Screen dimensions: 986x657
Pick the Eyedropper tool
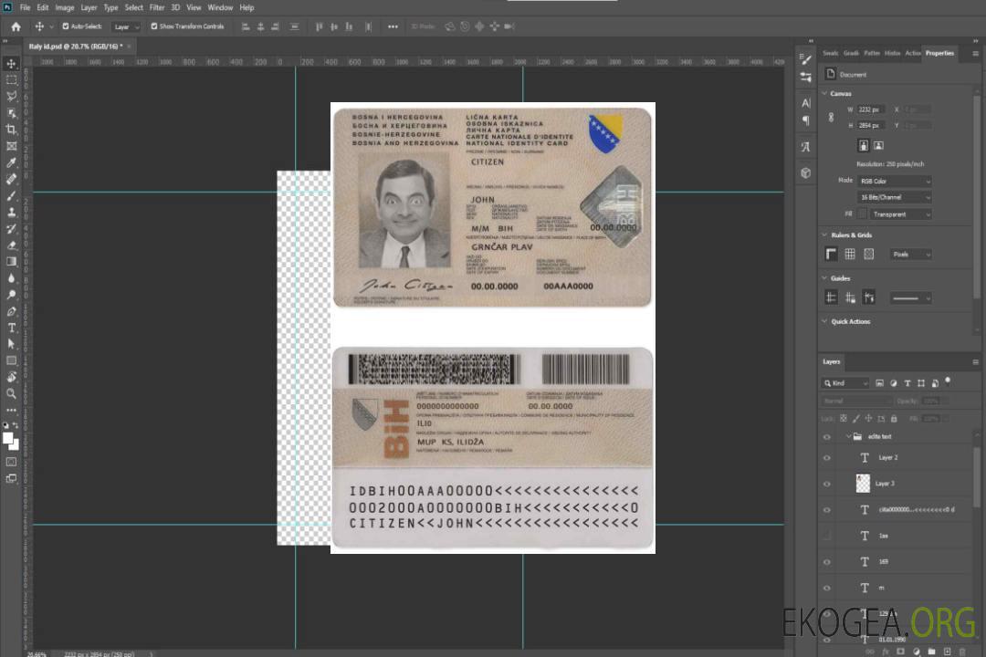[x=11, y=162]
